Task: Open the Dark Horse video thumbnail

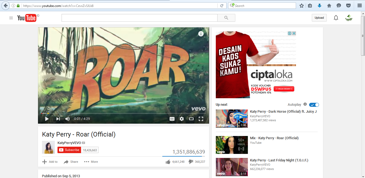Action: [x=232, y=119]
